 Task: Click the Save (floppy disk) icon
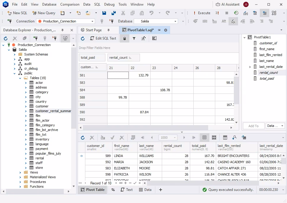click(104, 13)
